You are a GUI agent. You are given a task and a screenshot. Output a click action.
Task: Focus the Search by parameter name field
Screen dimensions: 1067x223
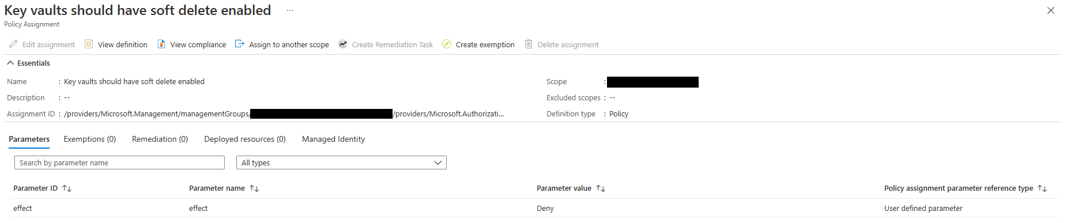[x=119, y=162]
